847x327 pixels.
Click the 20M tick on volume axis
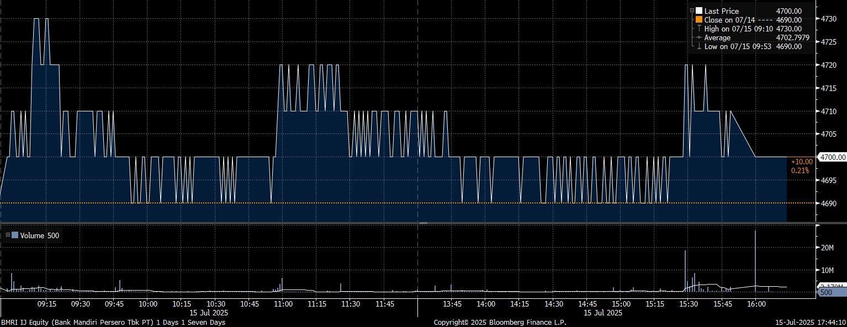pos(827,248)
